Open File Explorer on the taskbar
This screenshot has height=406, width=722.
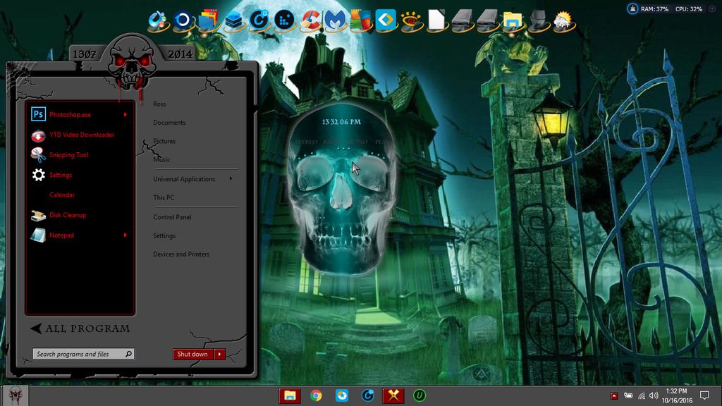pyautogui.click(x=290, y=395)
